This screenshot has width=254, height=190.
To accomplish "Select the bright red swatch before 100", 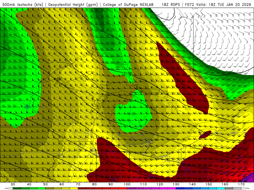I will (x=123, y=188).
